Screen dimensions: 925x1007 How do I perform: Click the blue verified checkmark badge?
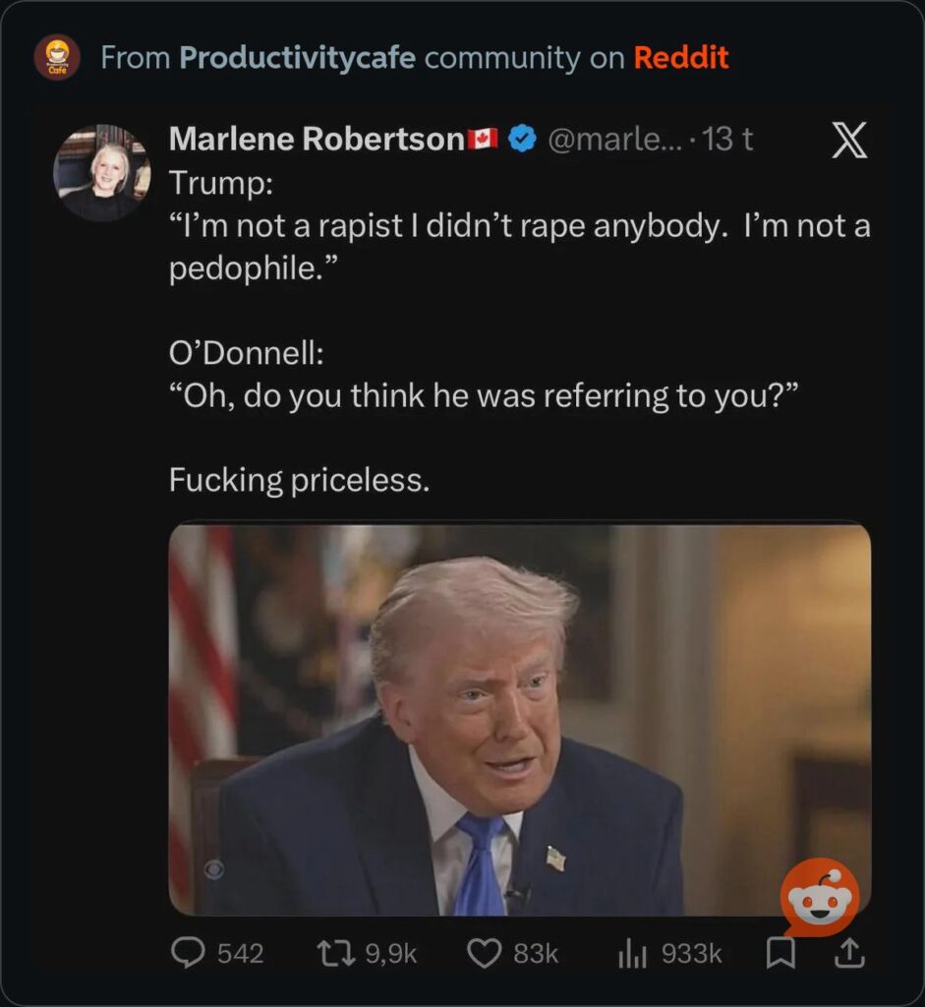(x=523, y=140)
